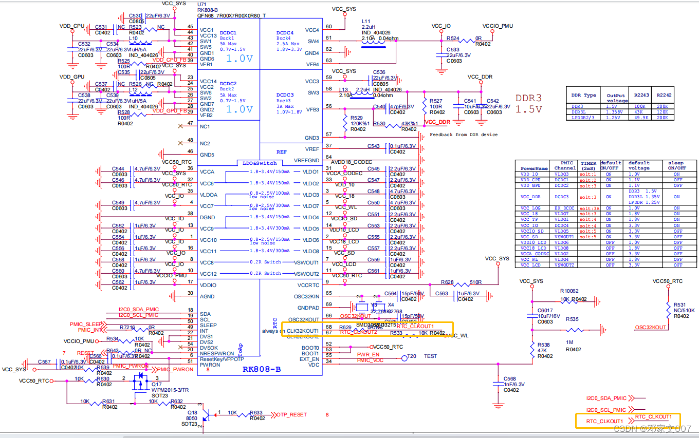Screen dimensions: 699x438
Task: Select the VDD_CPU_FB net label
Action: tap(170, 59)
